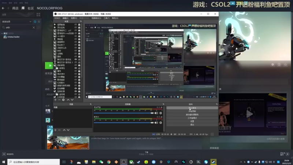Viewport: 293px width, 165px height.
Task: Toggle visibility of 表情包 folder group
Action: pos(76,68)
